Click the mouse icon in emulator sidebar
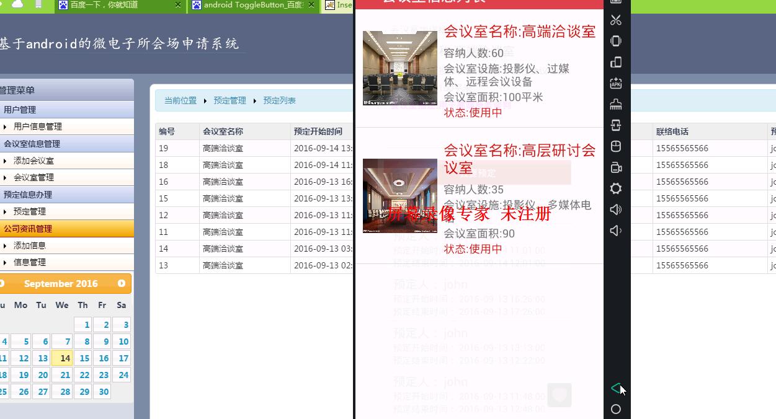This screenshot has width=776, height=419. point(616,146)
